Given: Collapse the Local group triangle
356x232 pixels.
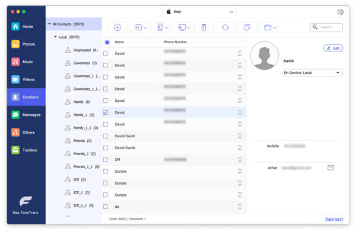Looking at the screenshot, I should click(55, 37).
